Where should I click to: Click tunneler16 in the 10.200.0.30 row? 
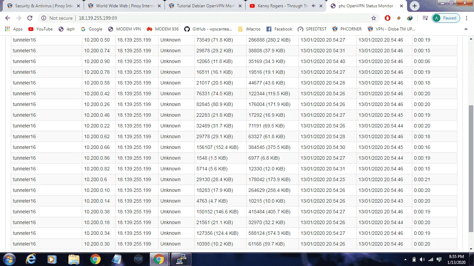point(24,244)
